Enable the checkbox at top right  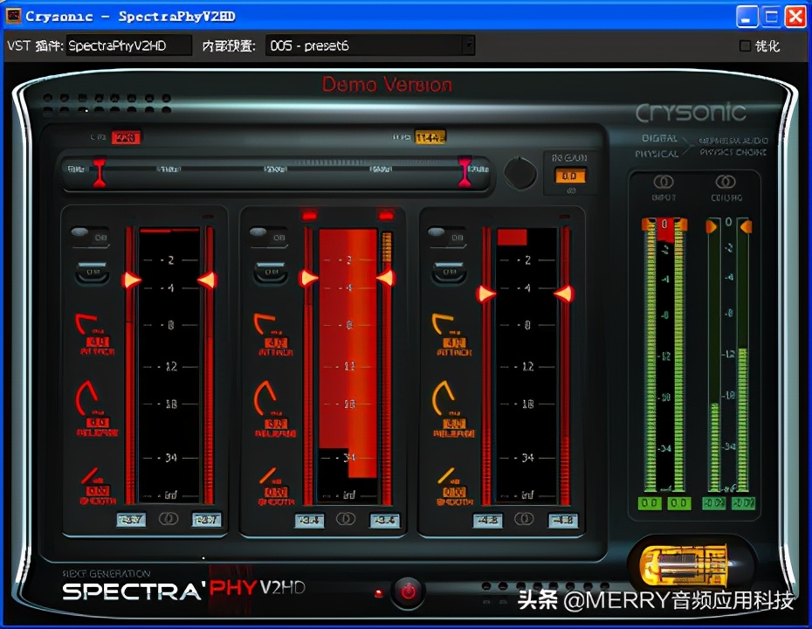(x=745, y=45)
